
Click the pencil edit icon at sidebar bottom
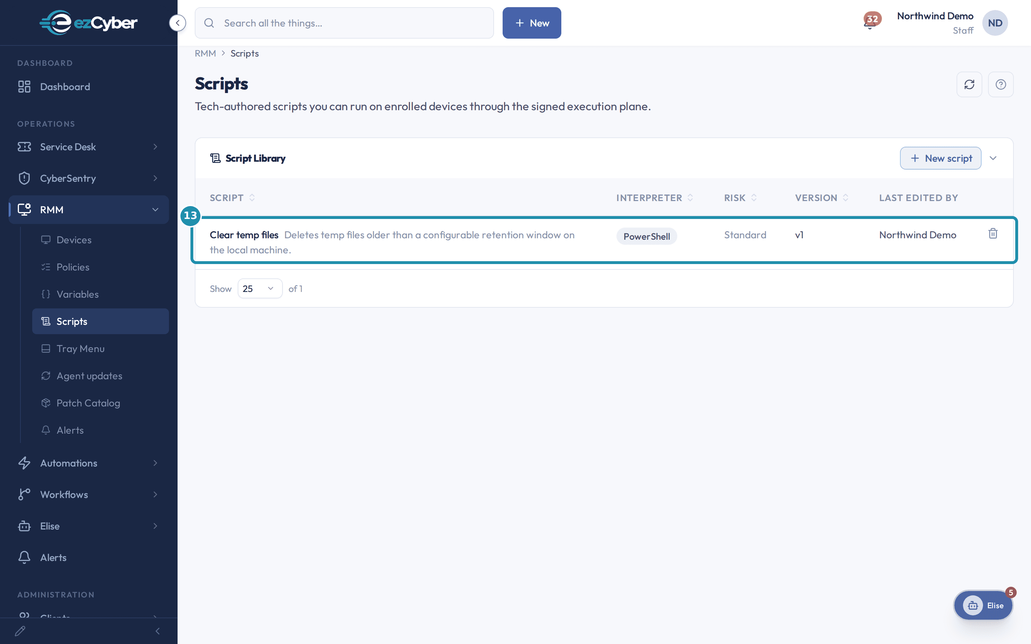click(20, 631)
